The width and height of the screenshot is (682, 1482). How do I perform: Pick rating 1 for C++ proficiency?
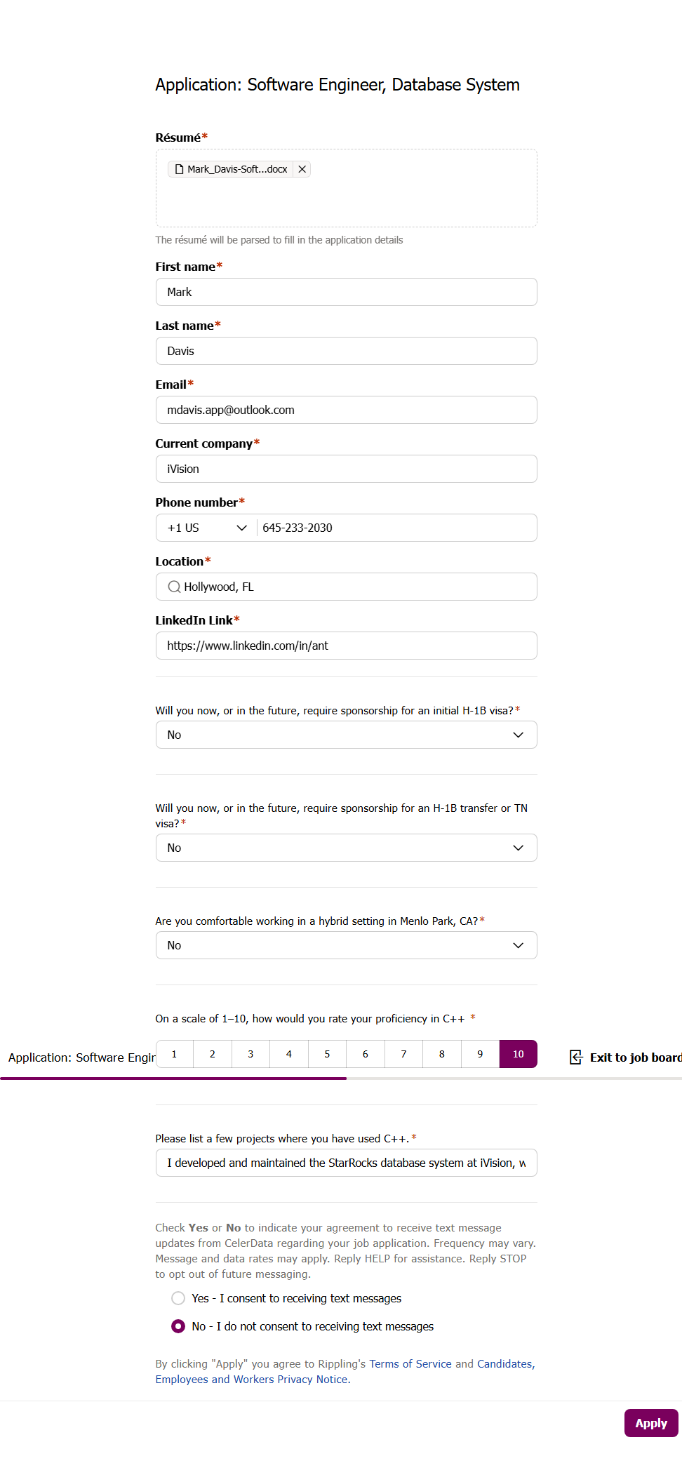174,1054
